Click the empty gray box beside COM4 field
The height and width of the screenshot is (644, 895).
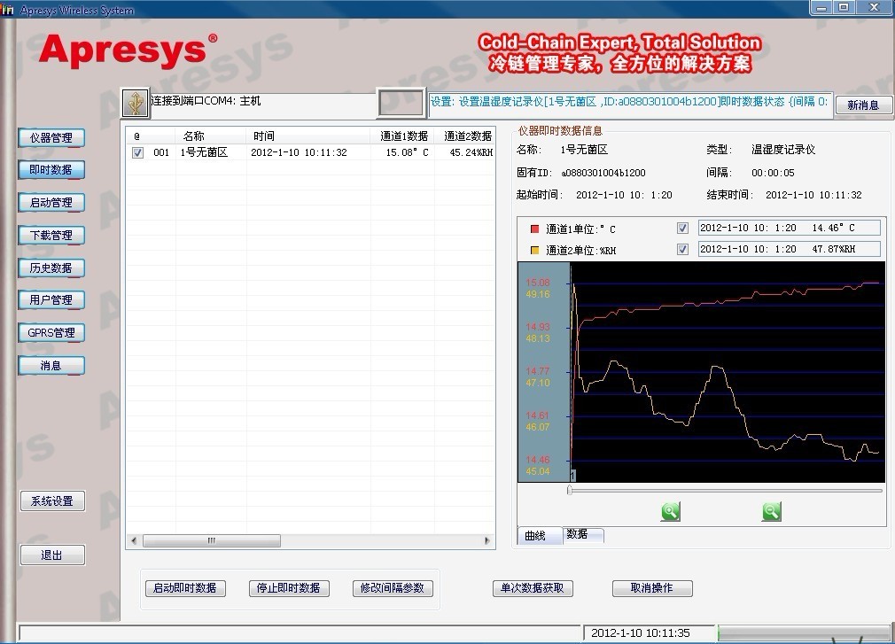point(401,104)
